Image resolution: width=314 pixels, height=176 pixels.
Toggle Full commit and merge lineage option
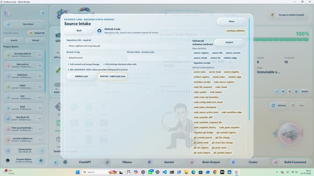(x=83, y=64)
